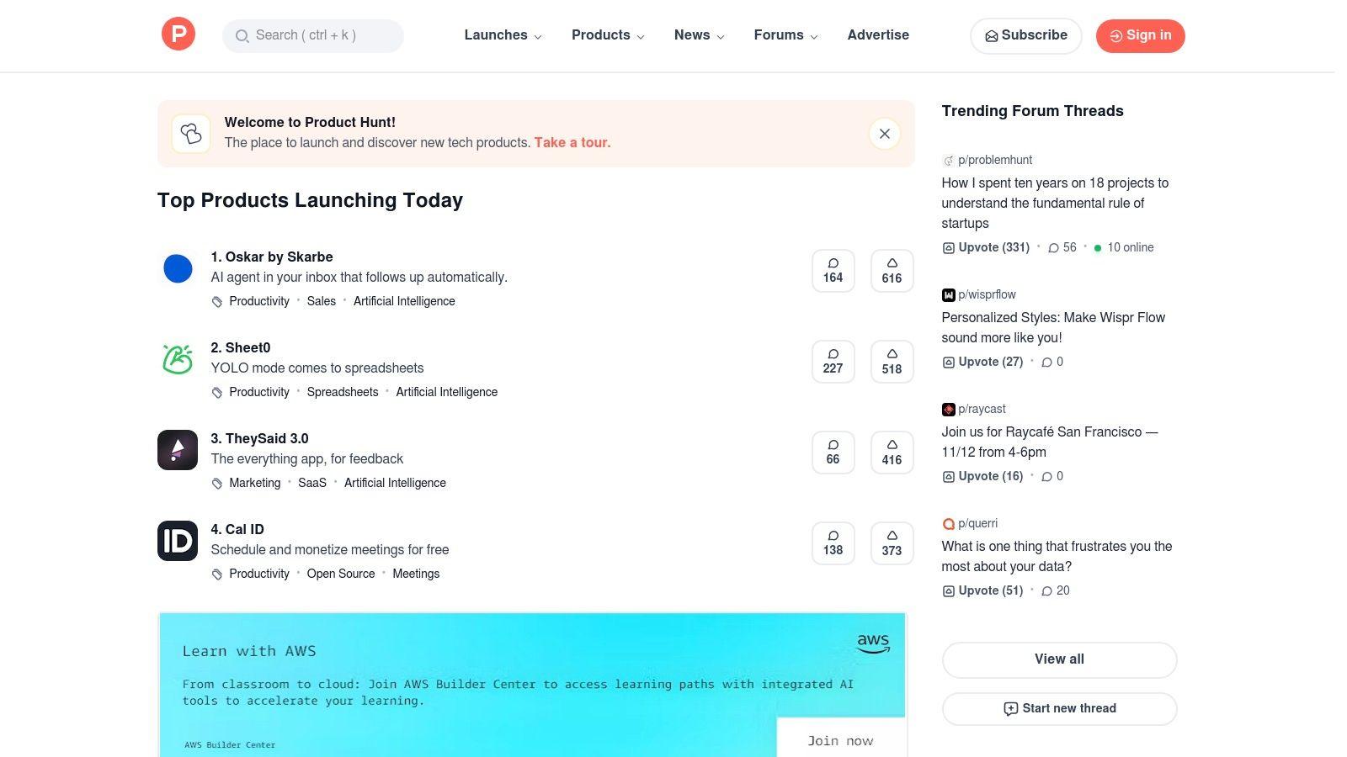Open the Product Hunt logo home link

click(178, 34)
